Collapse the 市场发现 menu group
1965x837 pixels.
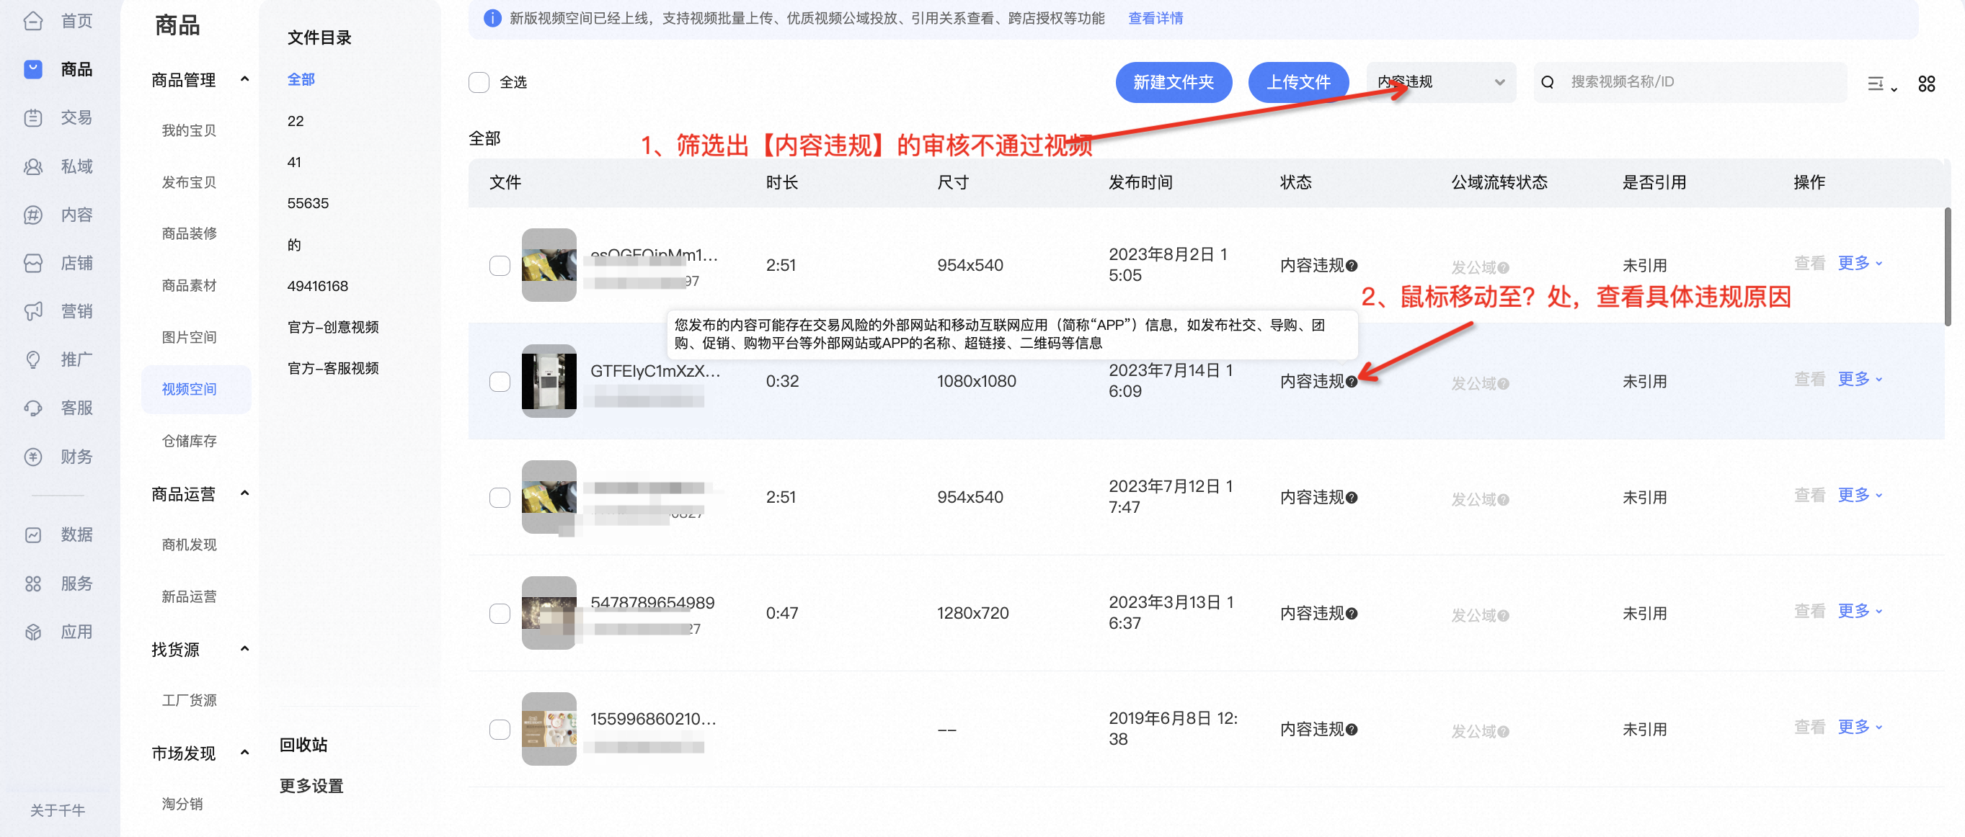244,753
